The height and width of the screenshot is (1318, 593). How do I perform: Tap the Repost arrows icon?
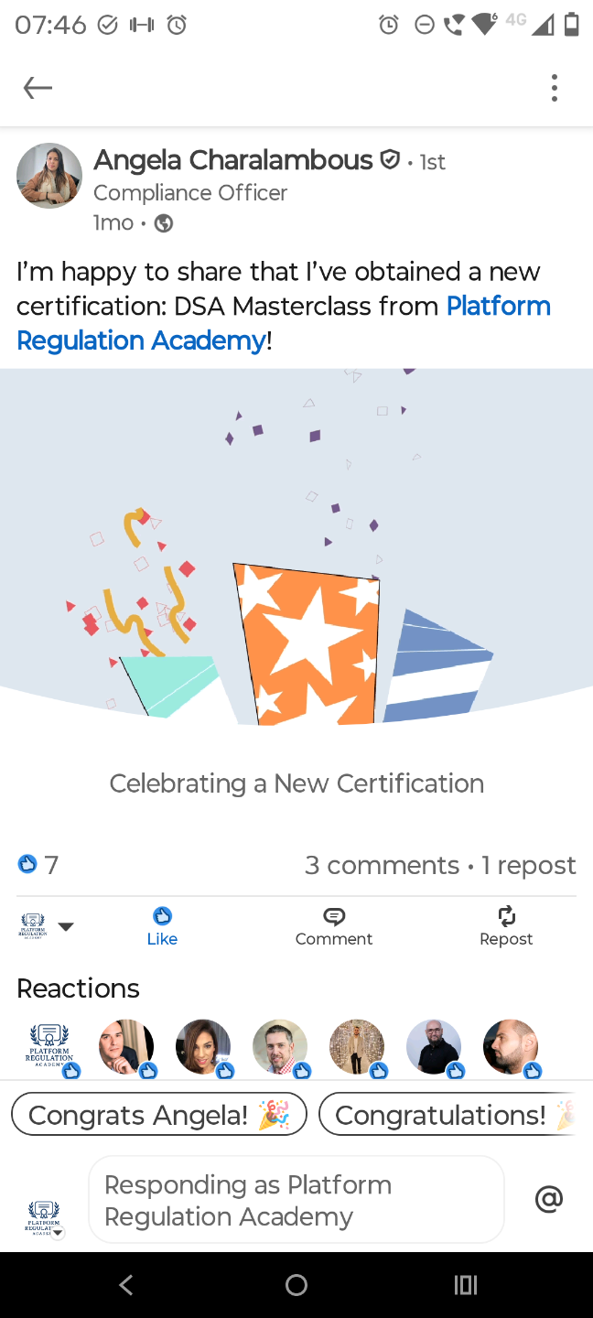click(x=506, y=916)
